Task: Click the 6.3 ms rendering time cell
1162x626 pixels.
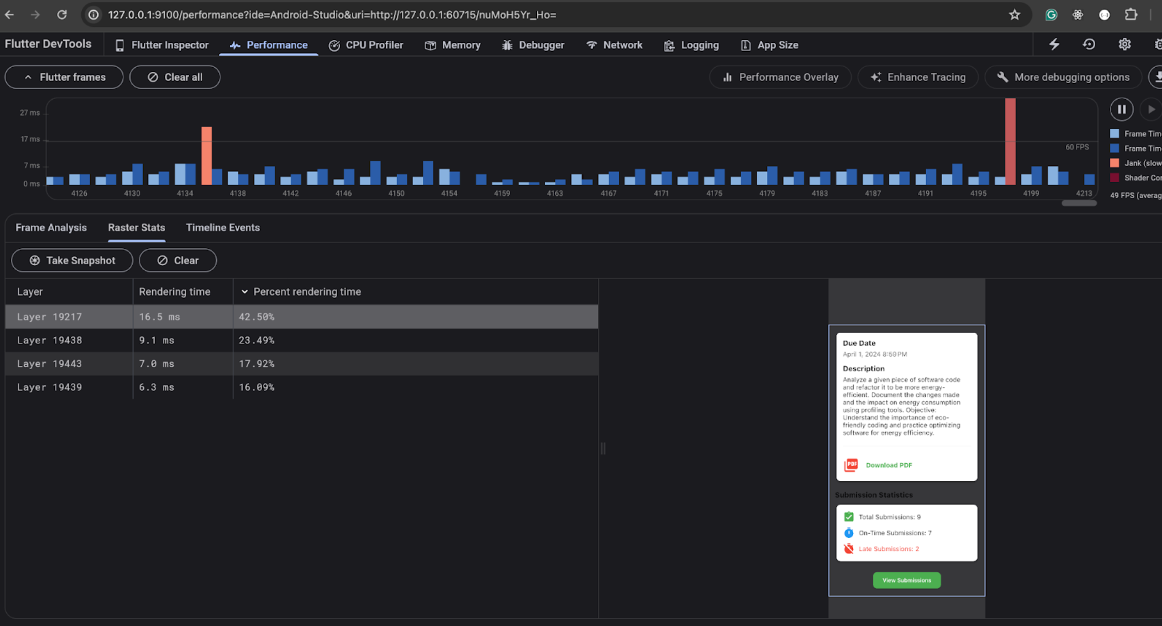Action: (x=183, y=387)
